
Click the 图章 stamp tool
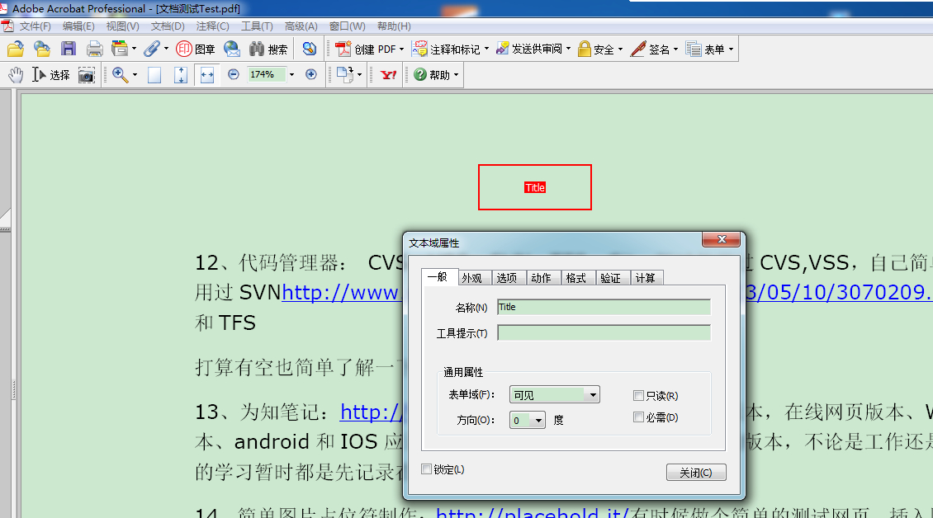coord(196,49)
